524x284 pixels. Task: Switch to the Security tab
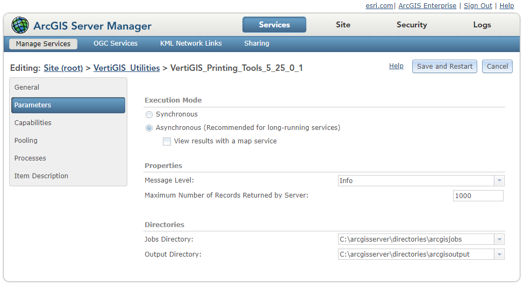412,25
